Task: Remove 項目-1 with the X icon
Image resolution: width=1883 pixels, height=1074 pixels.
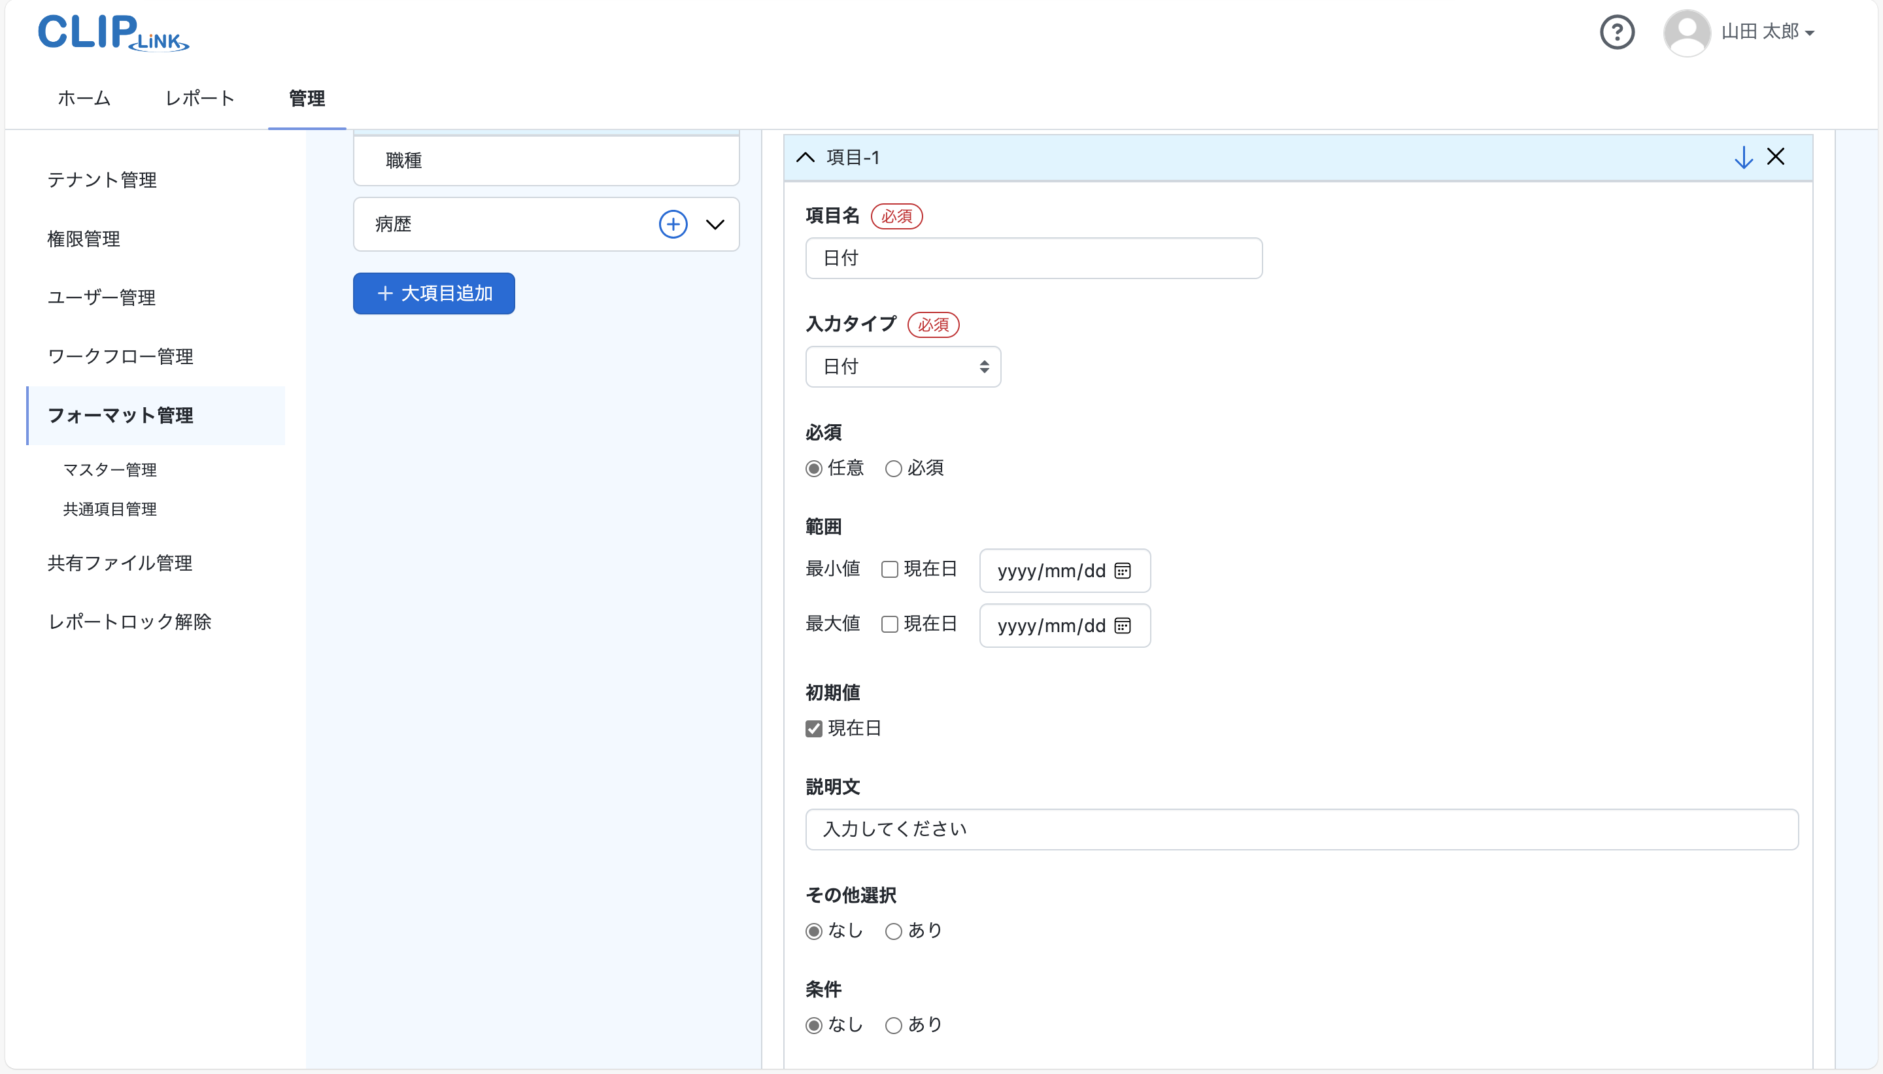Action: coord(1775,156)
